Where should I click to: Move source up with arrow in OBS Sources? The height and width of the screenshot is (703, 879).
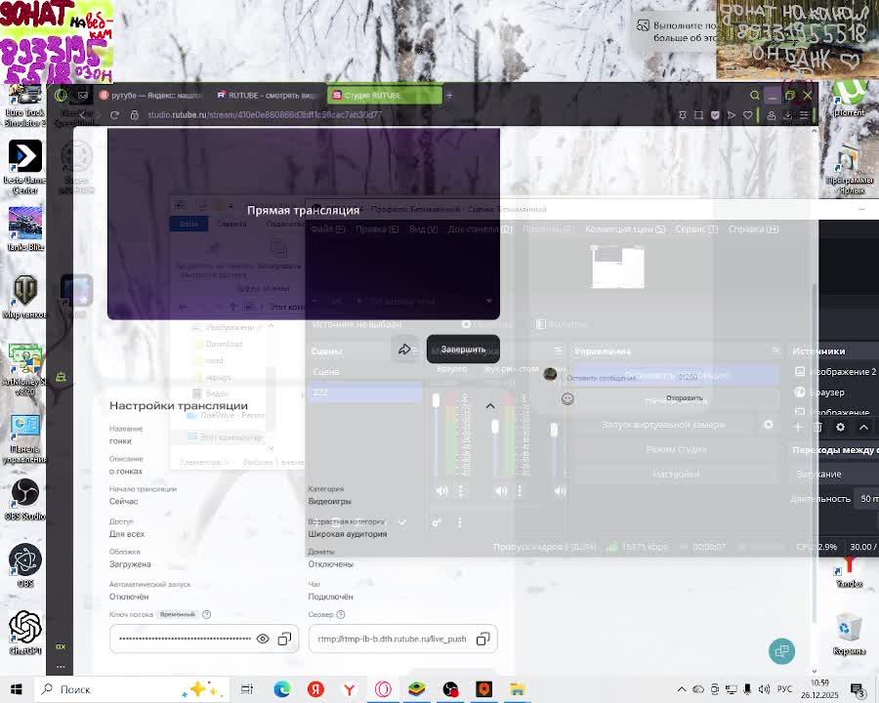pyautogui.click(x=864, y=428)
